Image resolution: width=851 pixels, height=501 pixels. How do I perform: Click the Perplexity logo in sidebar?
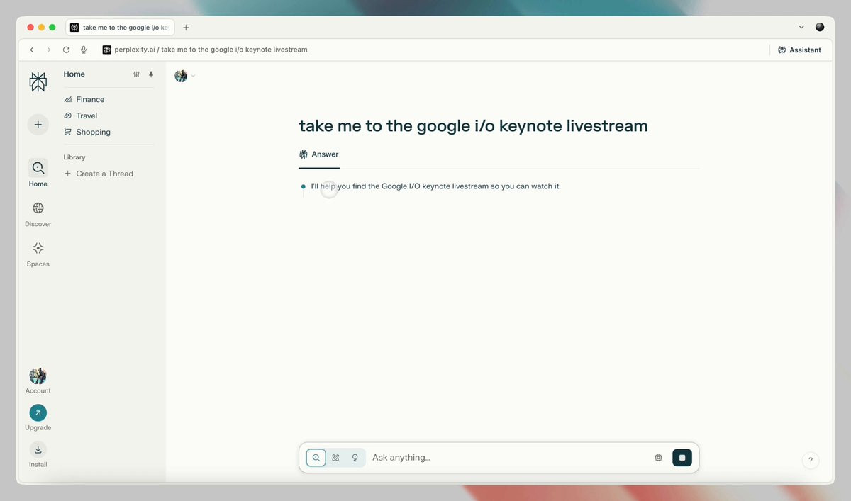38,82
